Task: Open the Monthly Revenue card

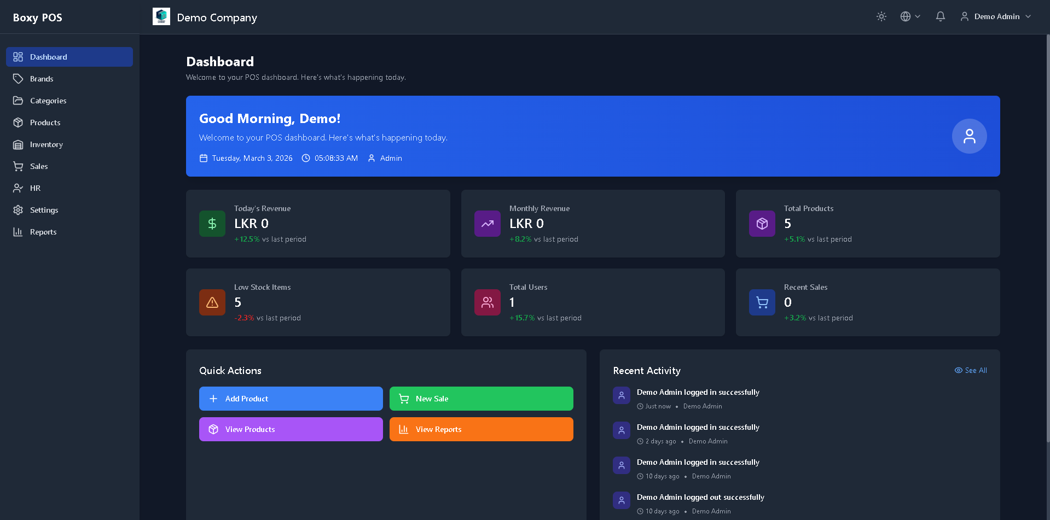Action: tap(593, 224)
